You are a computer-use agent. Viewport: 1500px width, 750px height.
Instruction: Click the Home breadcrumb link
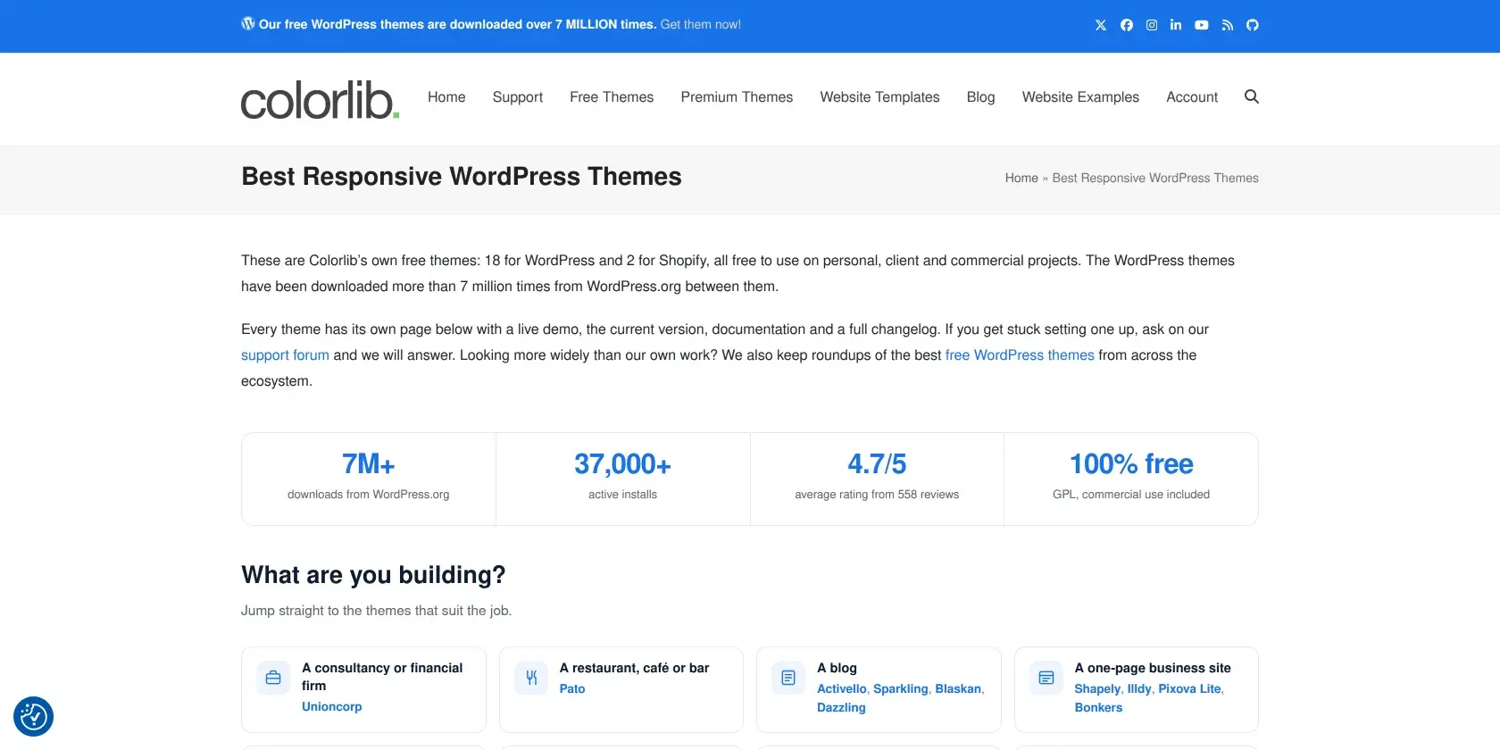(x=1021, y=178)
